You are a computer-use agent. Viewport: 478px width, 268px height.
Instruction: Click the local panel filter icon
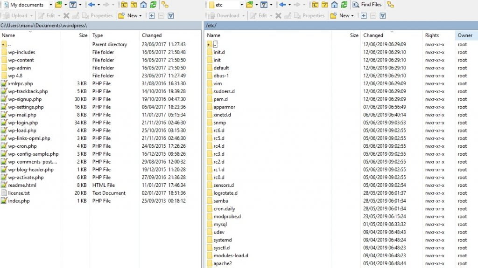point(73,5)
